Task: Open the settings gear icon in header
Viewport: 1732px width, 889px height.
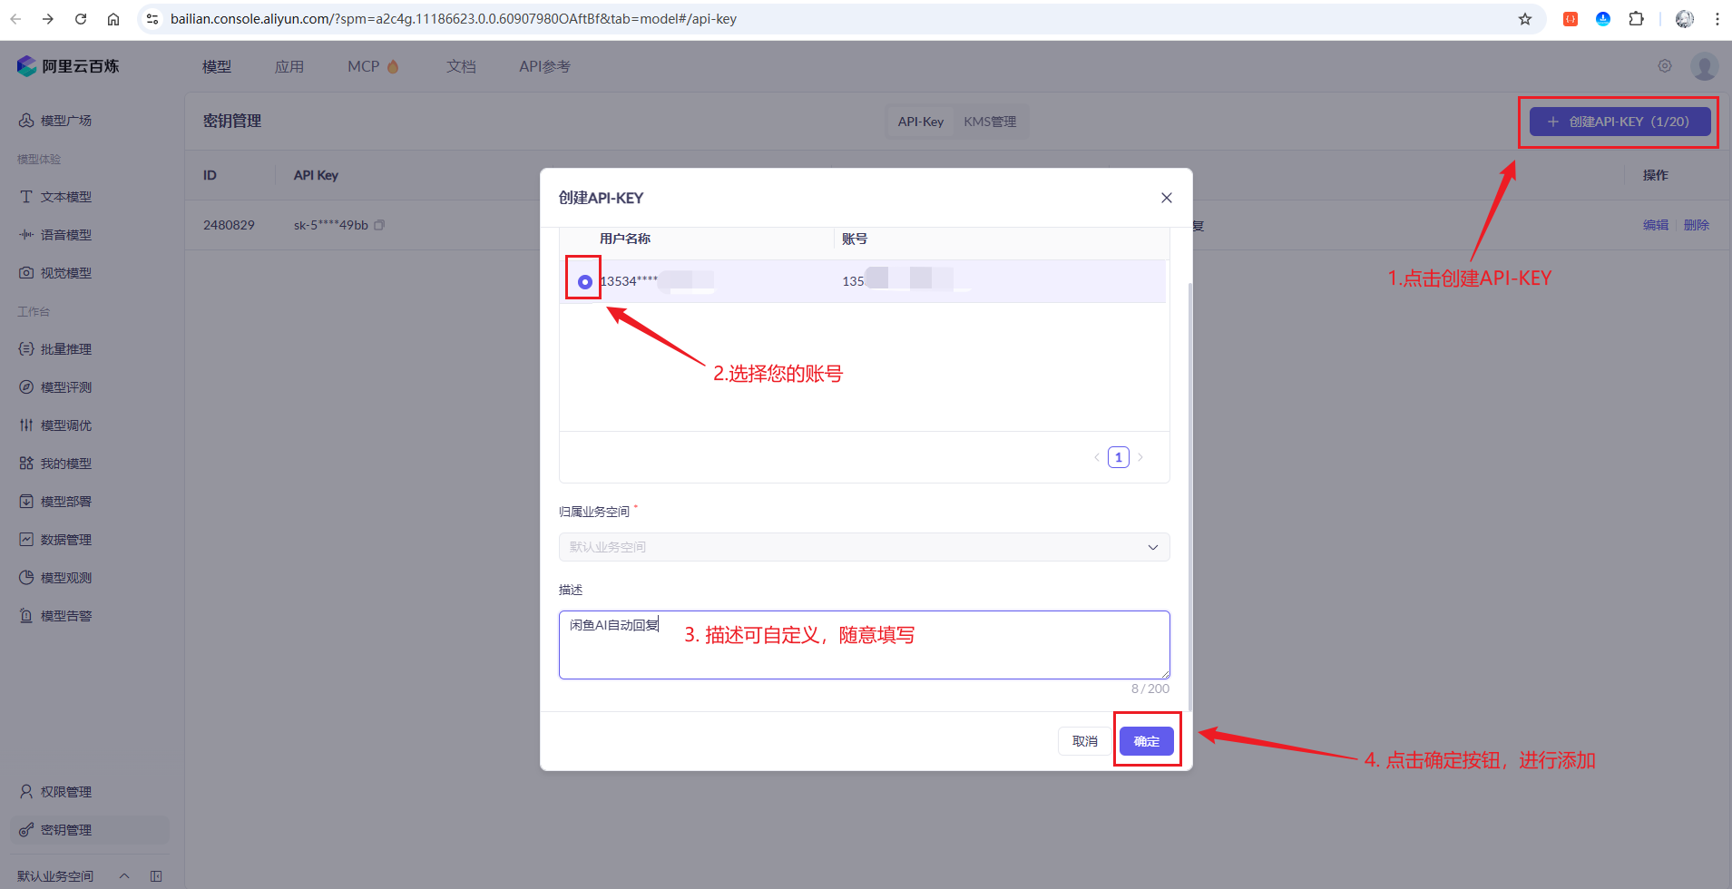Action: tap(1665, 66)
